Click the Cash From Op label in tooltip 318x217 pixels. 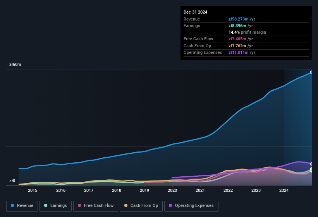197,46
